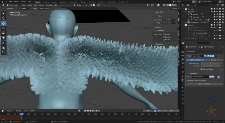The image size is (225, 123).
Task: Open the RetopoFlow 3.2.6 menu
Action: tap(52, 5)
